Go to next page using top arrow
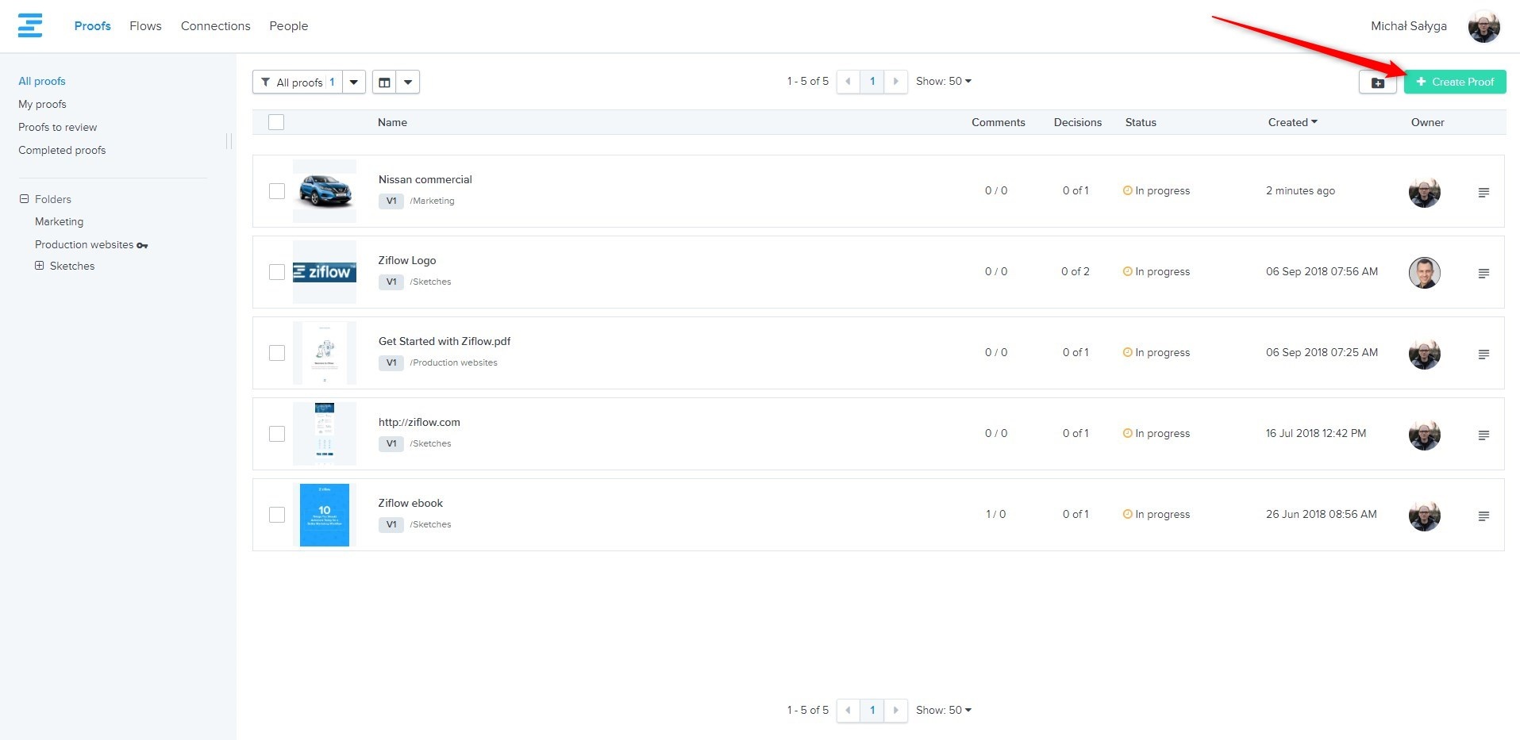Image resolution: width=1520 pixels, height=740 pixels. [x=895, y=82]
